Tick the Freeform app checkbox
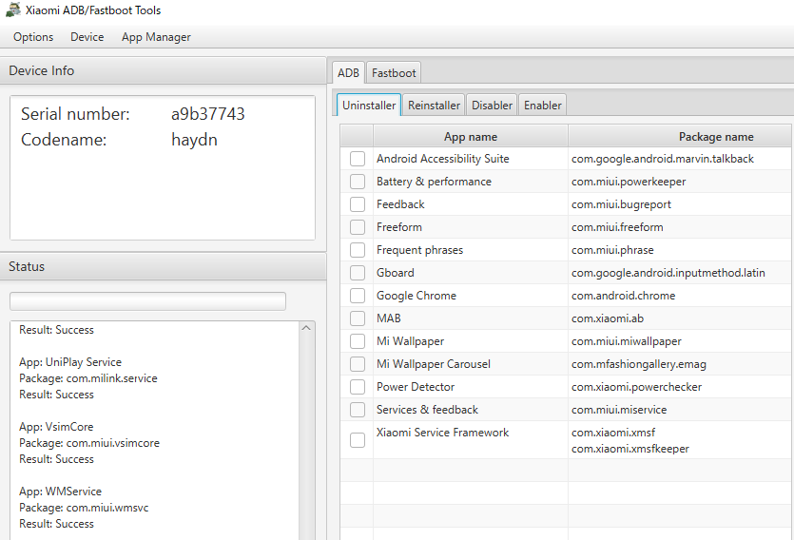The width and height of the screenshot is (794, 540). tap(358, 227)
